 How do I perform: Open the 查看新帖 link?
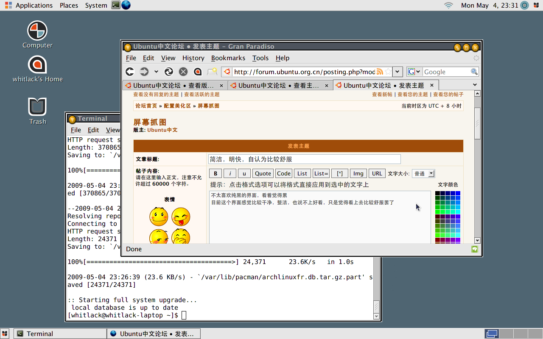382,94
